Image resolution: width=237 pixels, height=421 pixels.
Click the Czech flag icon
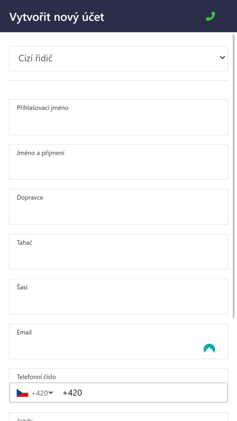[x=22, y=393]
